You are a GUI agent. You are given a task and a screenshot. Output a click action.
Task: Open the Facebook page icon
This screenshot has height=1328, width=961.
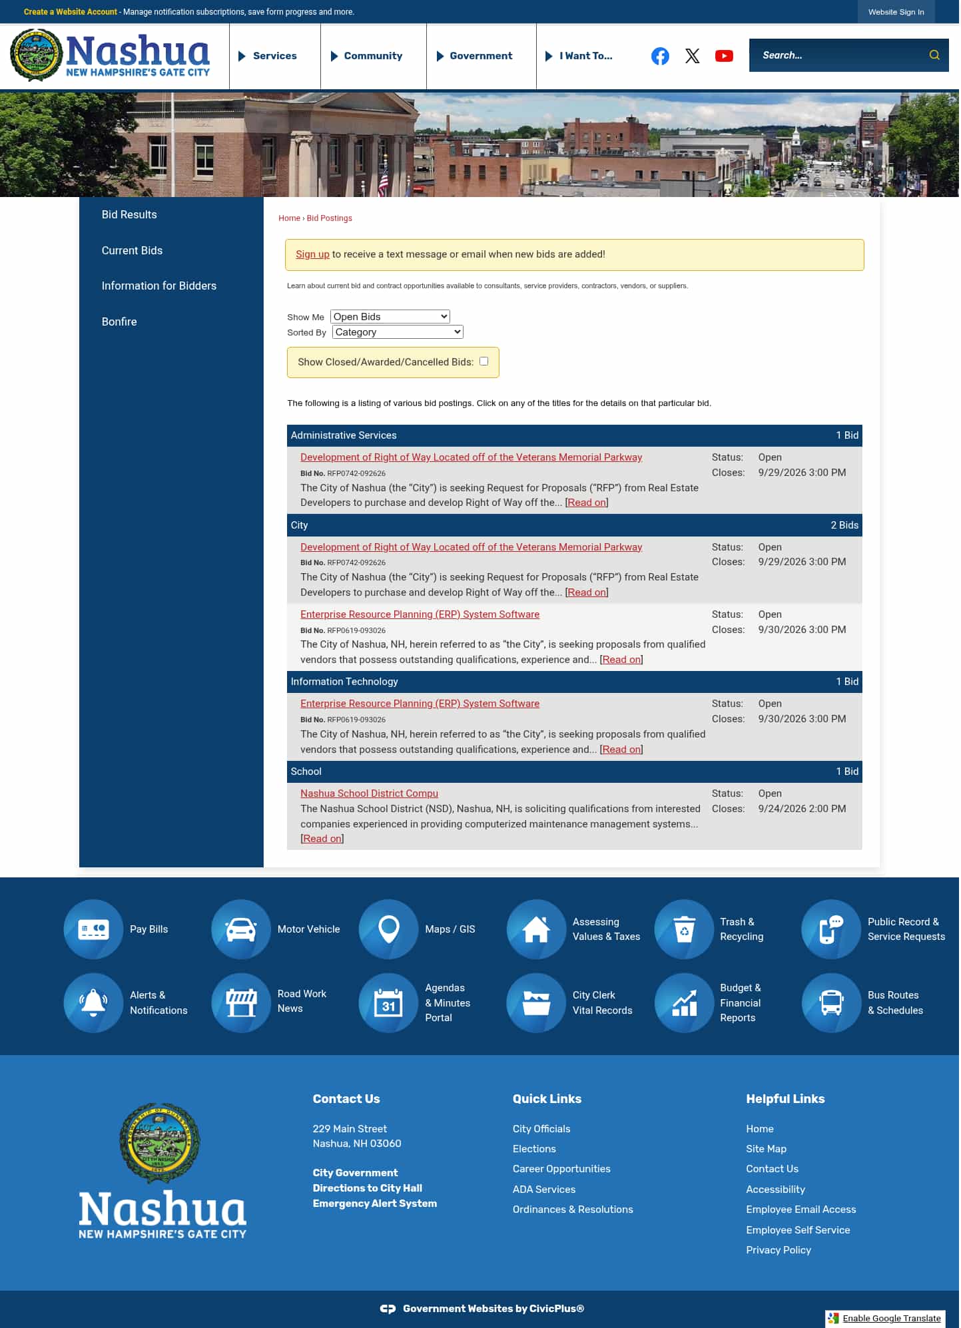pos(661,56)
